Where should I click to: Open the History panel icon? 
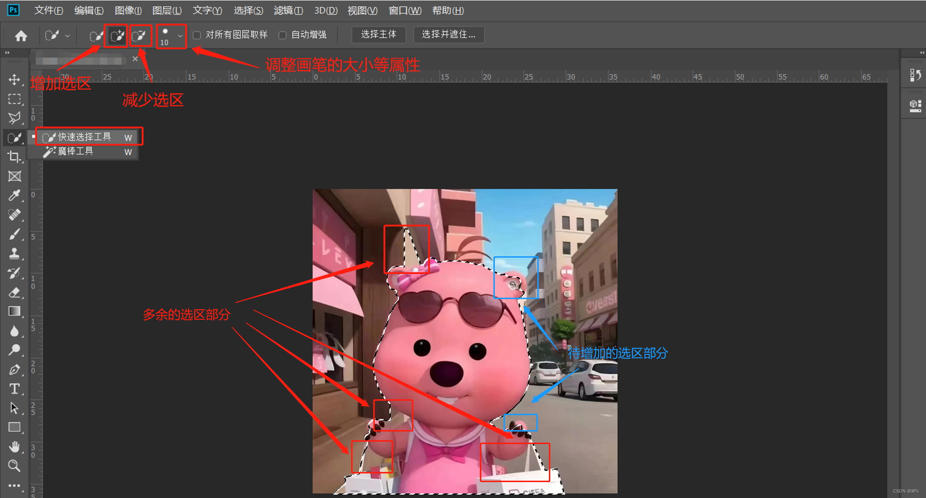pos(915,75)
